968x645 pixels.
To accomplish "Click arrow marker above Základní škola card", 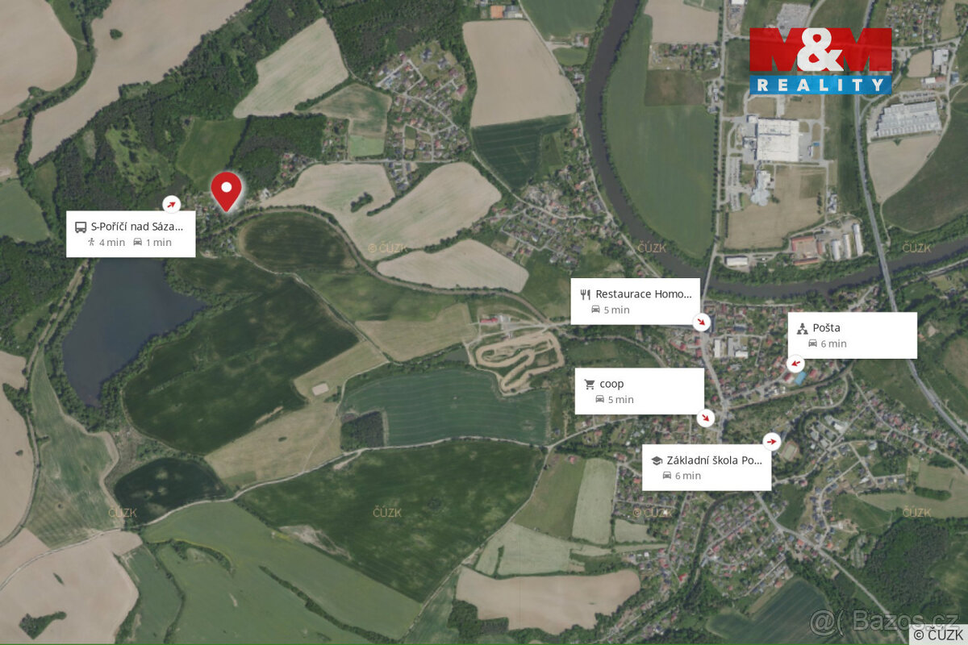I will (x=772, y=442).
